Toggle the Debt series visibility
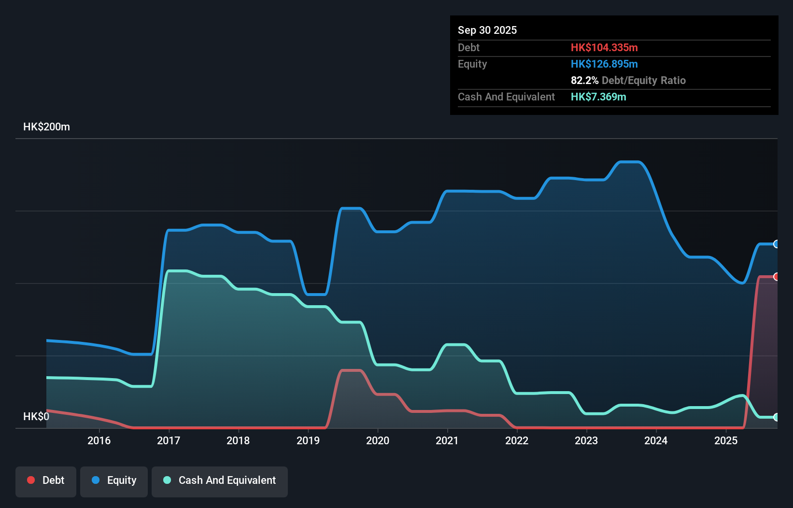The height and width of the screenshot is (508, 793). [x=46, y=480]
